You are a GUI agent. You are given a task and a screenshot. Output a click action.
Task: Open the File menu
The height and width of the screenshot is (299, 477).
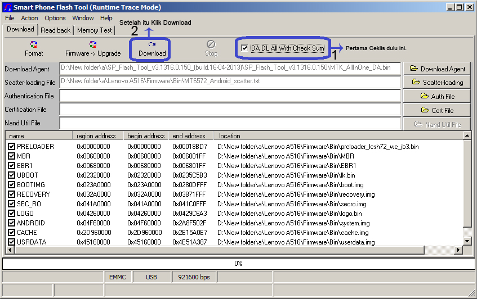10,18
